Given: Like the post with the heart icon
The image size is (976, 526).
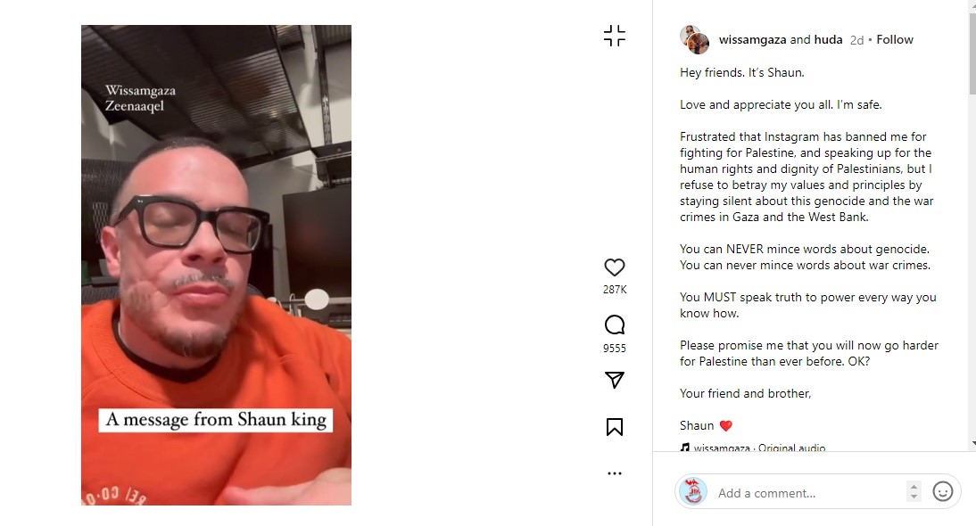Looking at the screenshot, I should [615, 267].
